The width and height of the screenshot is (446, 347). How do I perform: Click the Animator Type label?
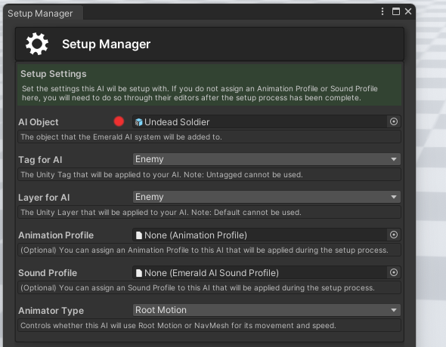point(51,311)
